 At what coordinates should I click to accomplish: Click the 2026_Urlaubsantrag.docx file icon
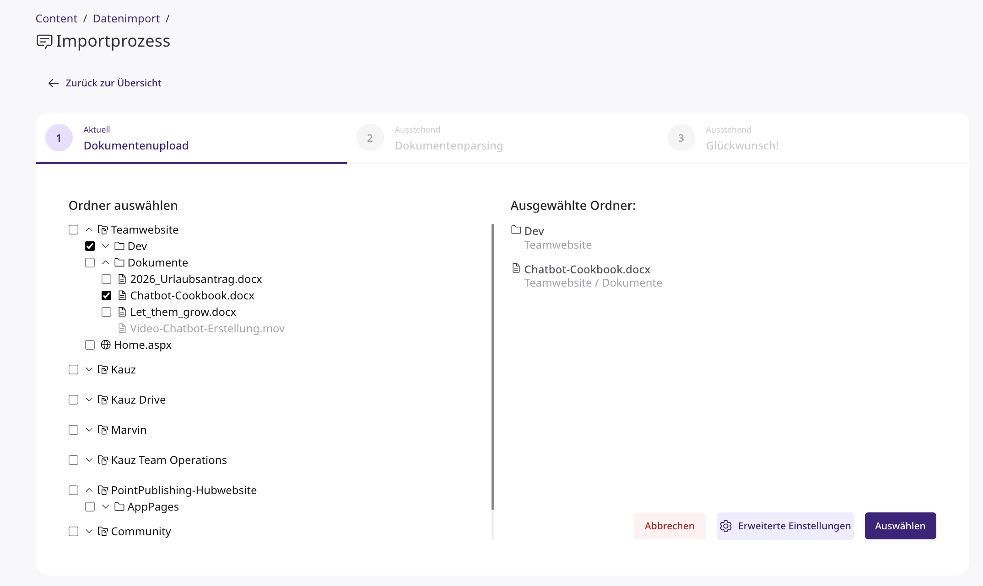point(122,279)
